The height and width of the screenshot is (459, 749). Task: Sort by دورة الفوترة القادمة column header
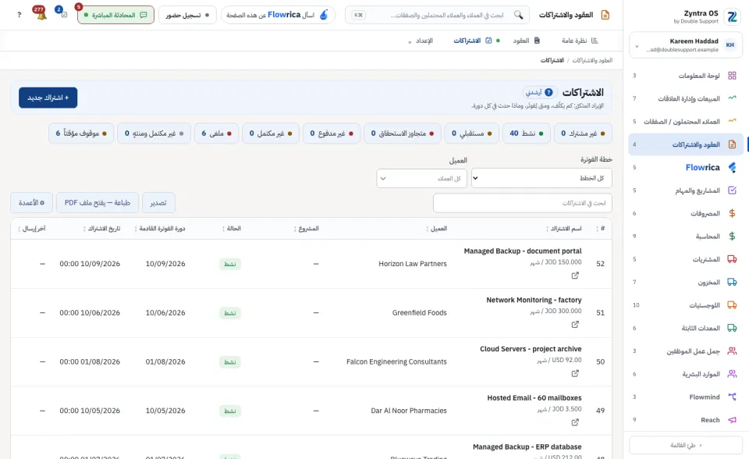(159, 229)
